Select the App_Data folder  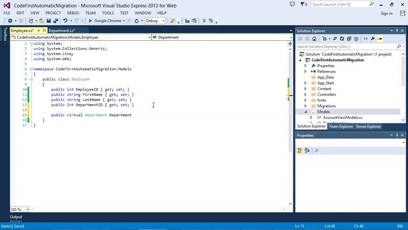325,77
